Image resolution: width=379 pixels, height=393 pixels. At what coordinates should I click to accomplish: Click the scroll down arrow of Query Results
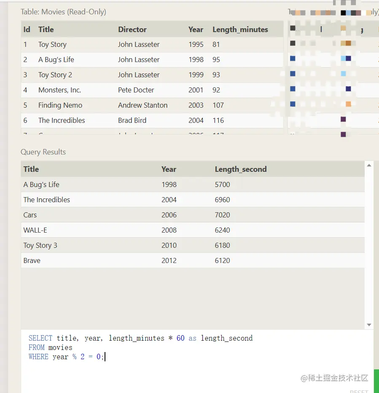[369, 325]
